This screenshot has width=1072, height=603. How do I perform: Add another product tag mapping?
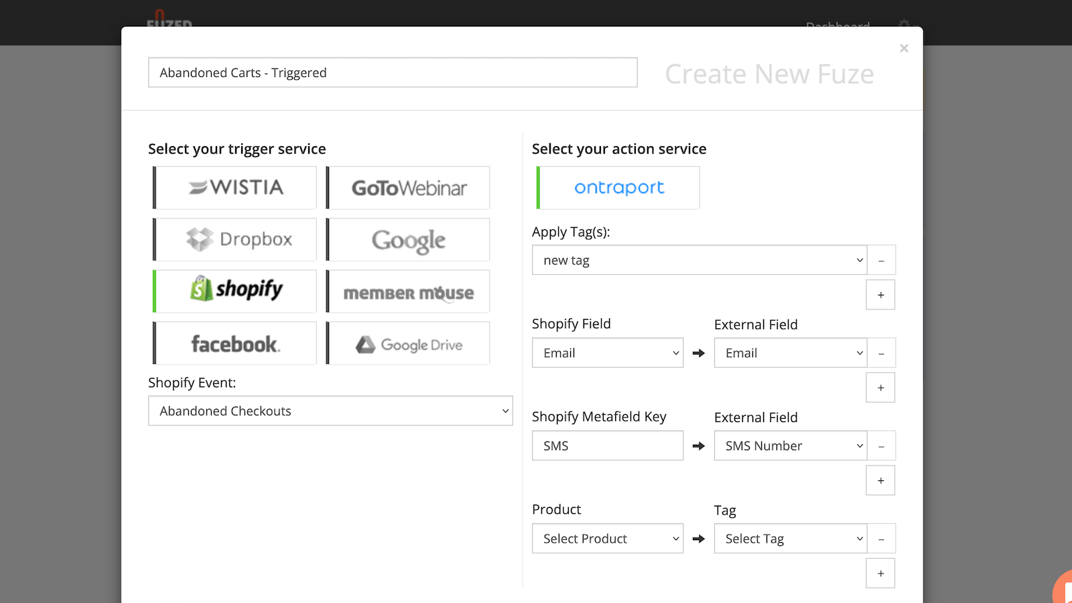point(880,574)
